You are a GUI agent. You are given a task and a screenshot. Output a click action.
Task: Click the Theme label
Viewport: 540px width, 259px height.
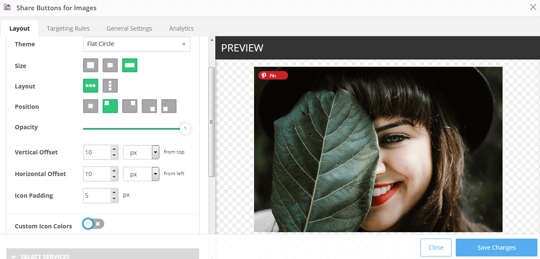point(25,44)
